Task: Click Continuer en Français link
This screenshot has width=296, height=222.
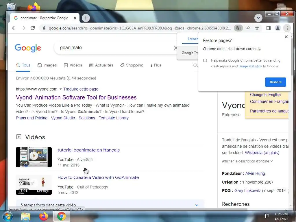Action: point(269,101)
